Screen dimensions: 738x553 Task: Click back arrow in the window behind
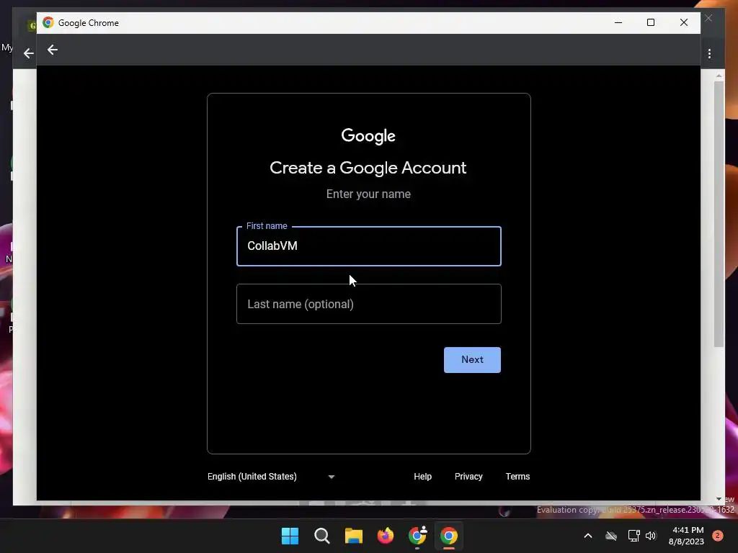click(29, 53)
